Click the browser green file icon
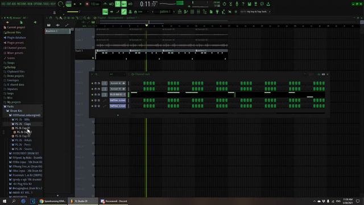The width and height of the screenshot is (364, 205). click(21, 22)
